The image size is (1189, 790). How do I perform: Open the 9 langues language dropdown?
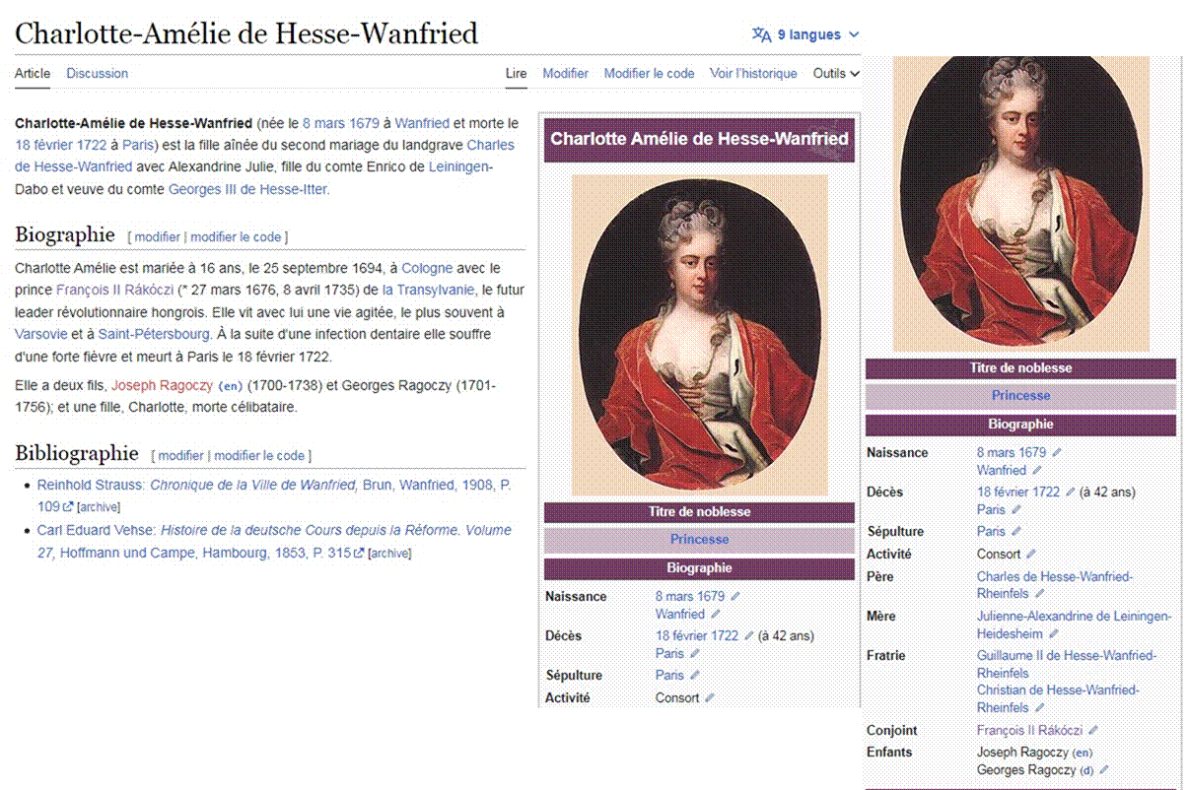[806, 34]
